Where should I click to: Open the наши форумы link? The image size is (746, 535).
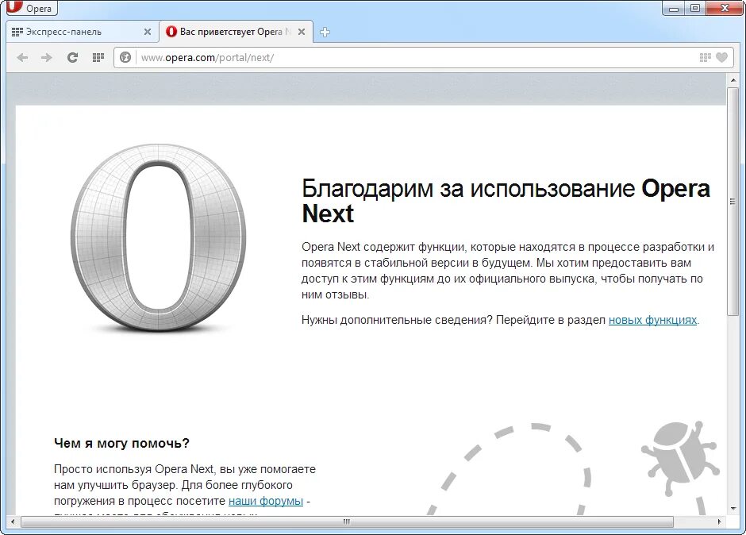pos(266,501)
